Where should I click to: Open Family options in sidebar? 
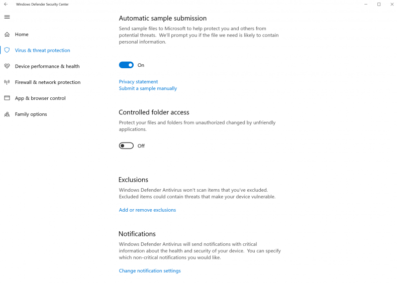click(x=31, y=114)
